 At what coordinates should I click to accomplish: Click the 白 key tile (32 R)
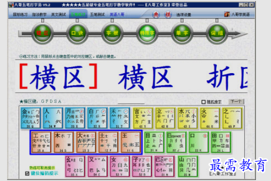click(98, 118)
